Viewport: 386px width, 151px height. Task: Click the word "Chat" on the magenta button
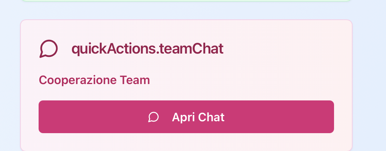[212, 117]
